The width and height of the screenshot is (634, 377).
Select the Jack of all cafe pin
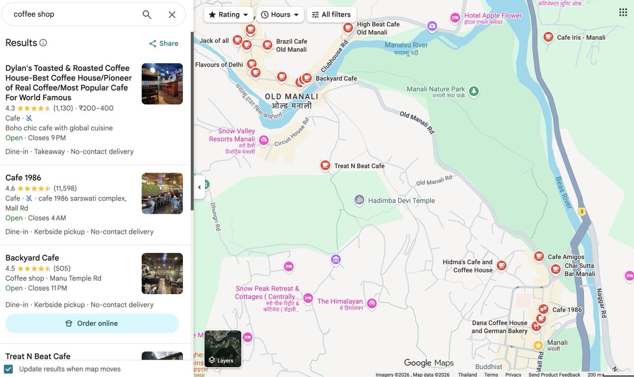point(238,40)
